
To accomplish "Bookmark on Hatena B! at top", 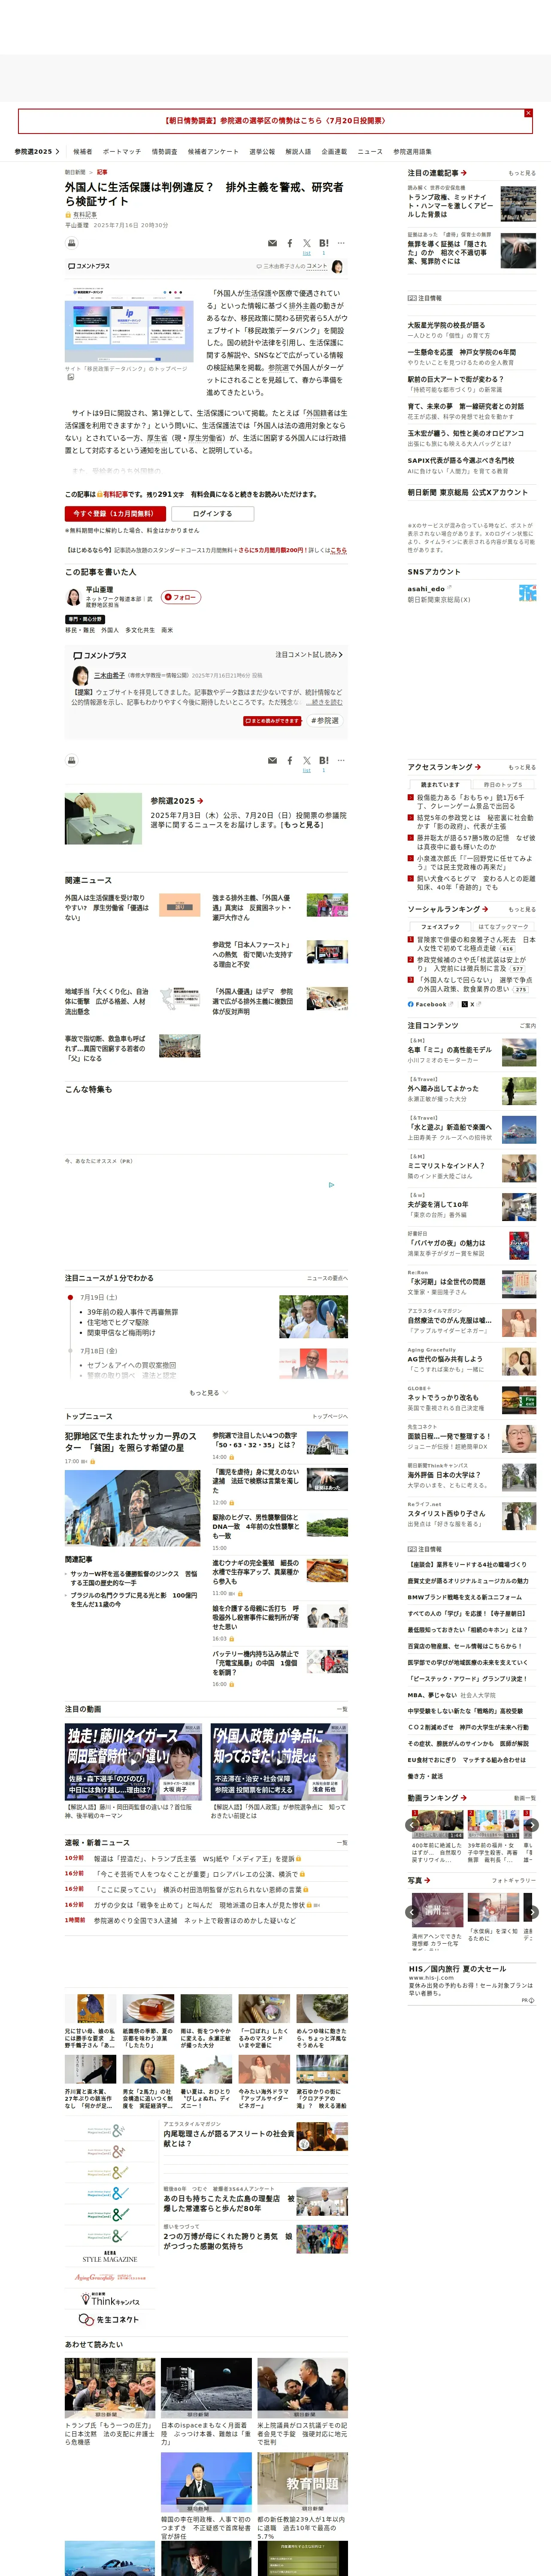I will [324, 243].
